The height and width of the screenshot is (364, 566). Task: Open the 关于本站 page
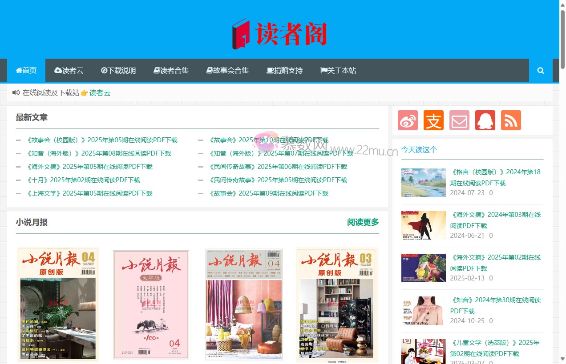338,70
